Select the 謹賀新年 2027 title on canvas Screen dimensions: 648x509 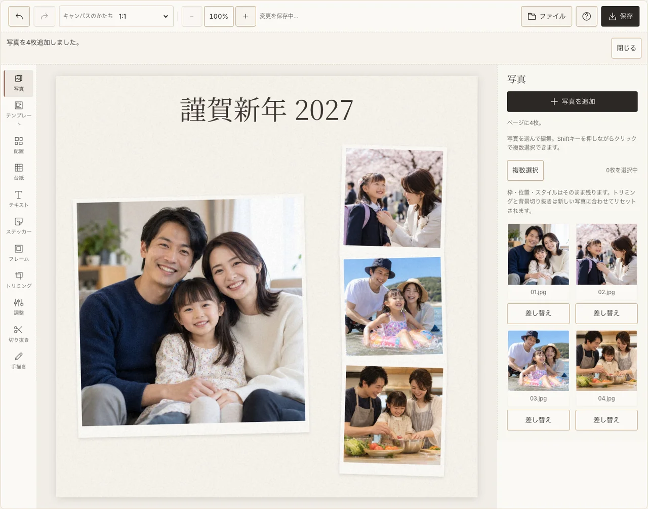click(x=267, y=110)
